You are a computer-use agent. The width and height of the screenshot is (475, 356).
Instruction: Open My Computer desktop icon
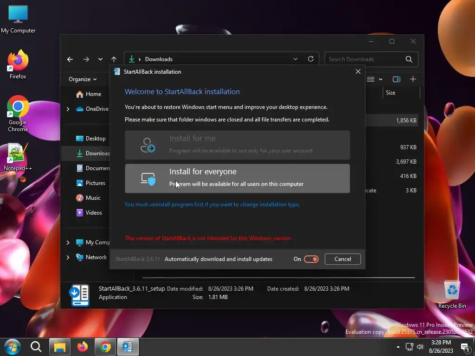pos(18,19)
